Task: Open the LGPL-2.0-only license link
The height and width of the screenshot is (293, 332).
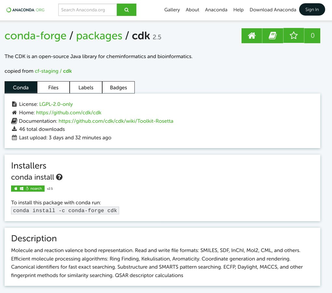Action: [56, 104]
